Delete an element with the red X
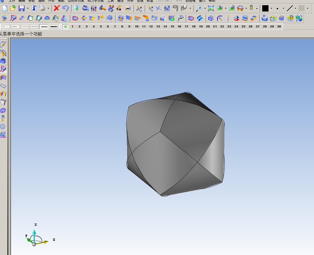Screen dimensions: 314x255 57,8
